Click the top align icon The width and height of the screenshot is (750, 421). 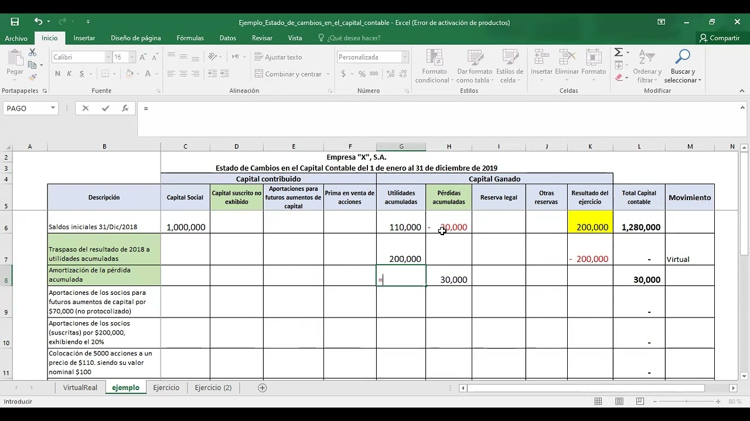tap(171, 57)
